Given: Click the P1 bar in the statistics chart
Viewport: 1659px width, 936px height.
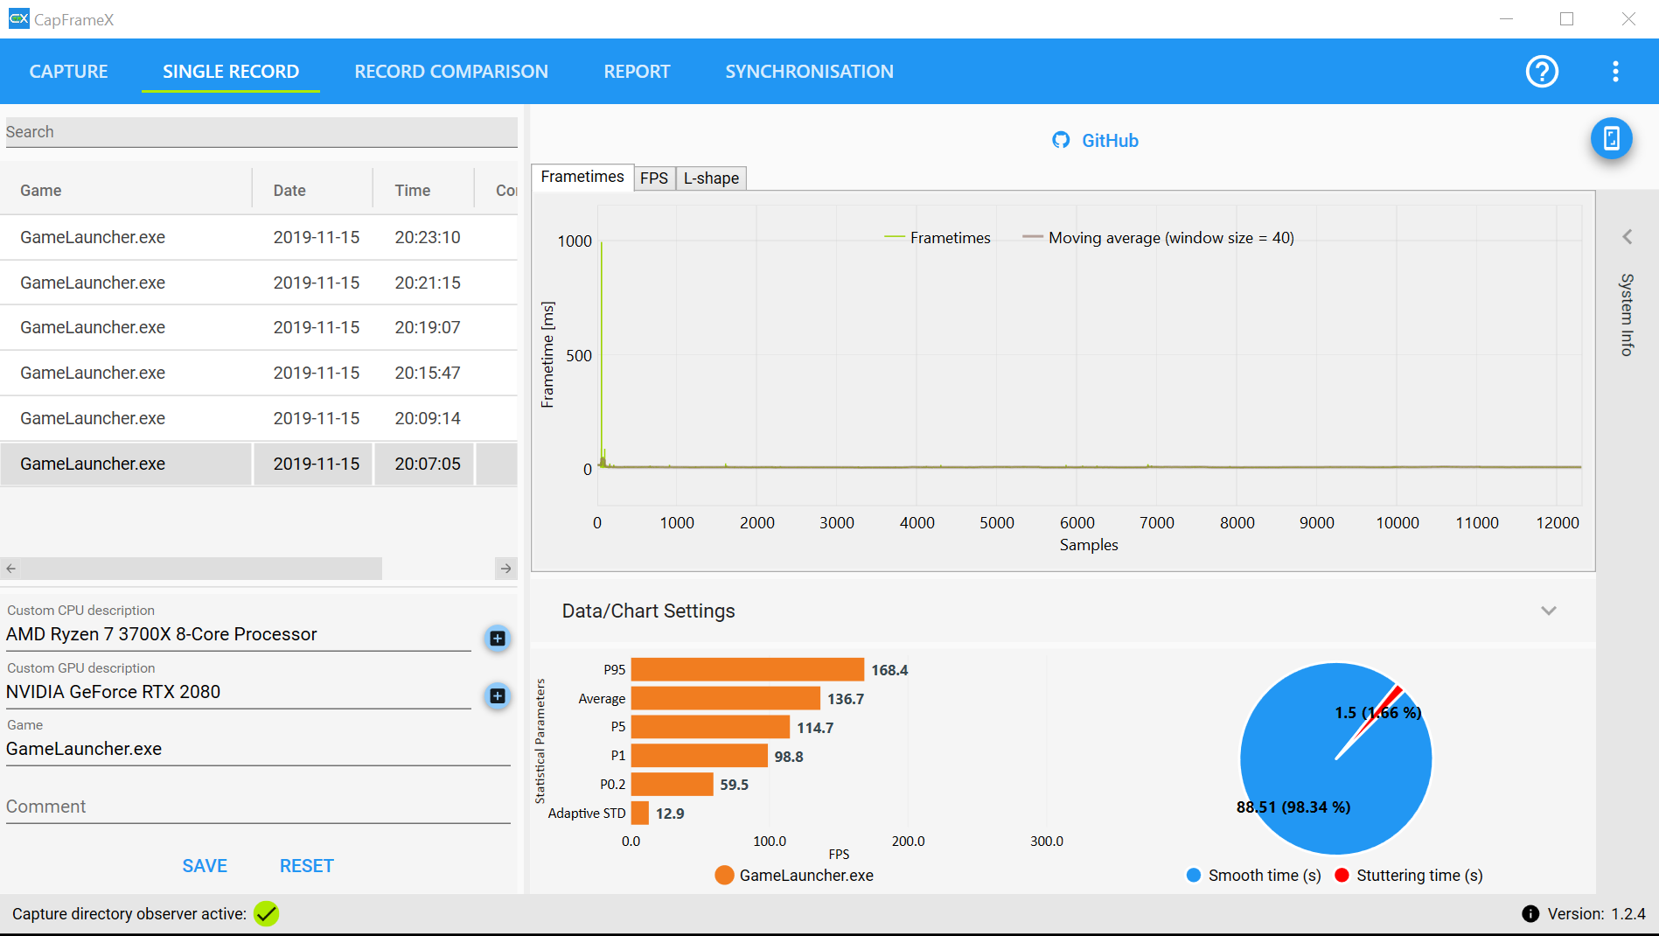Looking at the screenshot, I should click(x=699, y=756).
